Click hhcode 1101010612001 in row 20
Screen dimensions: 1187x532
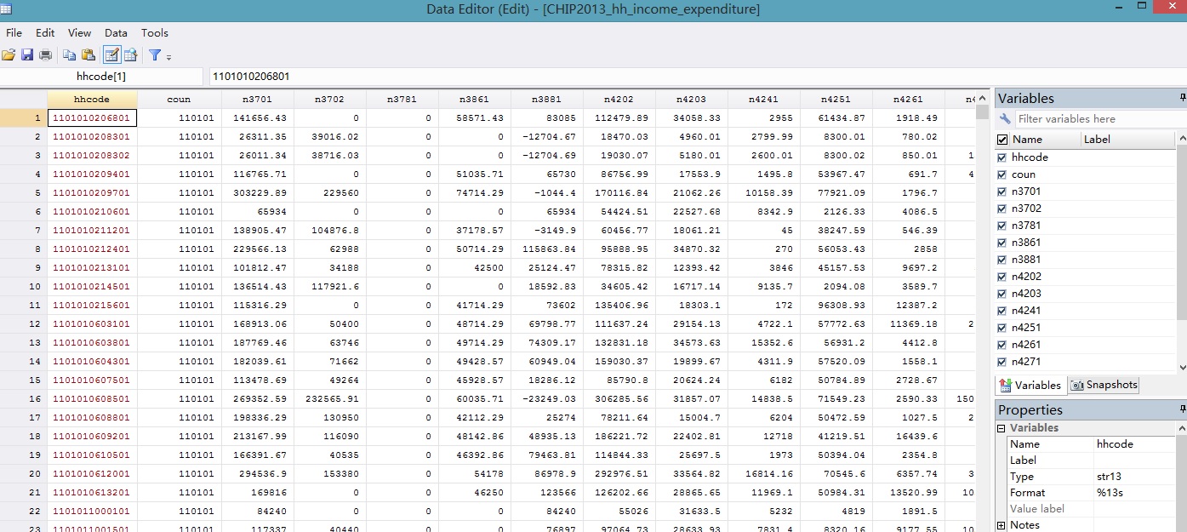click(92, 473)
